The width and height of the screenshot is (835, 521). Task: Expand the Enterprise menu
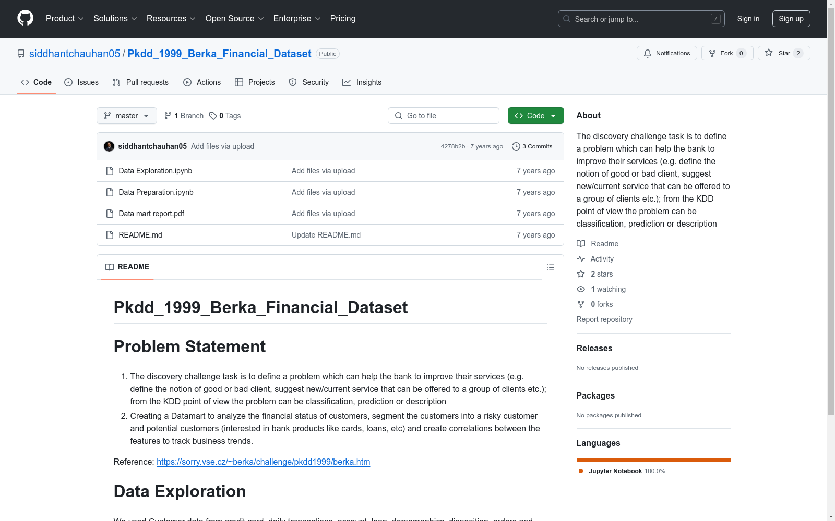point(297,19)
